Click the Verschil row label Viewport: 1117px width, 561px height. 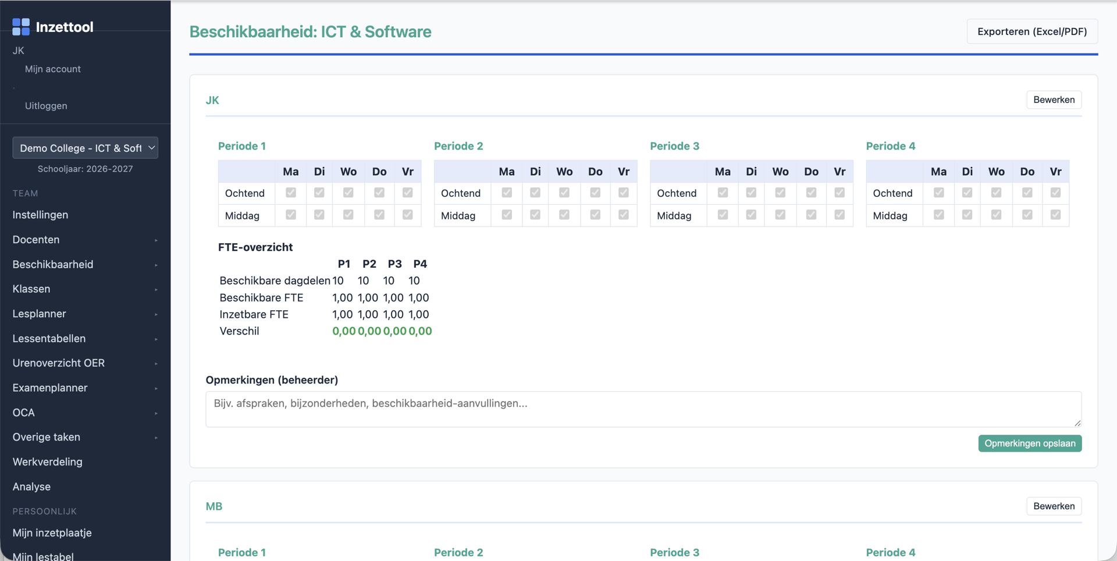(240, 331)
